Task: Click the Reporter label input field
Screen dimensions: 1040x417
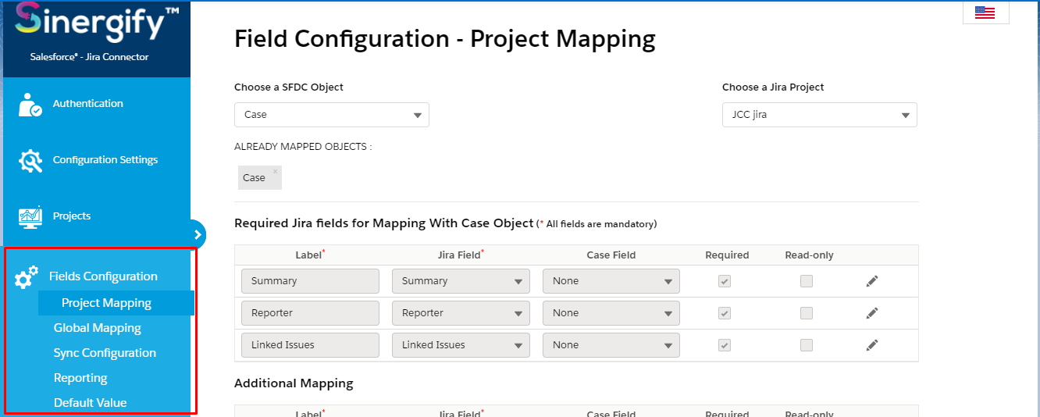Action: [x=310, y=313]
